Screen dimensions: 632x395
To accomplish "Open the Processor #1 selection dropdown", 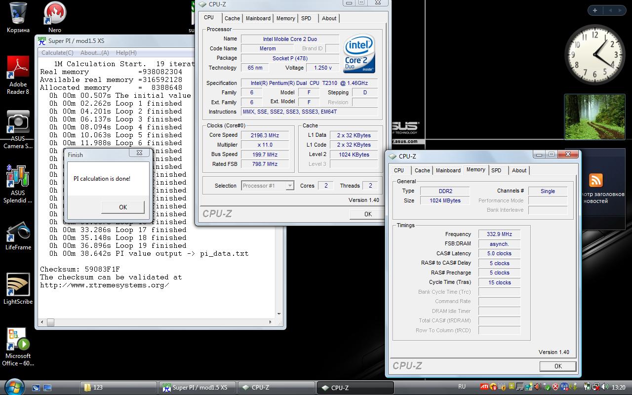I will pos(268,186).
